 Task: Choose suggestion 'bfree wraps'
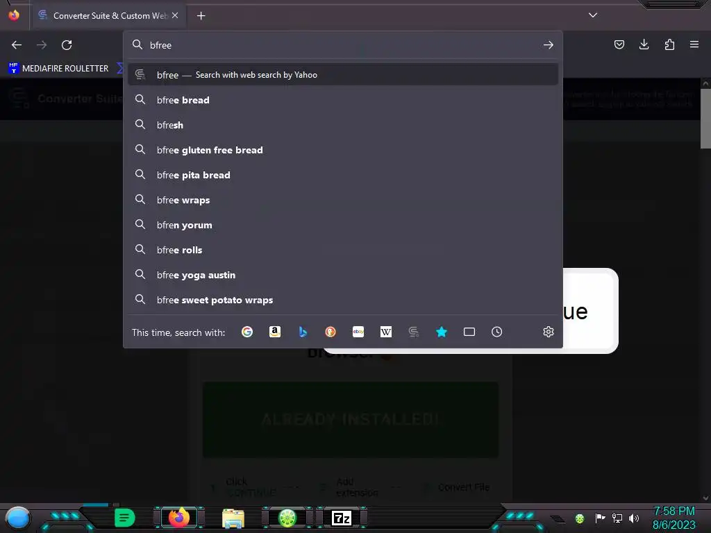pyautogui.click(x=343, y=200)
